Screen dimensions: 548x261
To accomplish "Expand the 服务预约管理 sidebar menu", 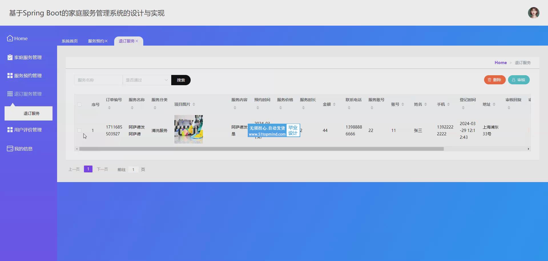I will [29, 76].
